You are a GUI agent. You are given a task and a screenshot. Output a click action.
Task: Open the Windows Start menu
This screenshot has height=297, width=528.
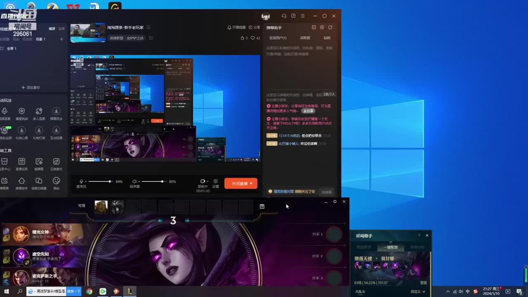tap(7, 291)
